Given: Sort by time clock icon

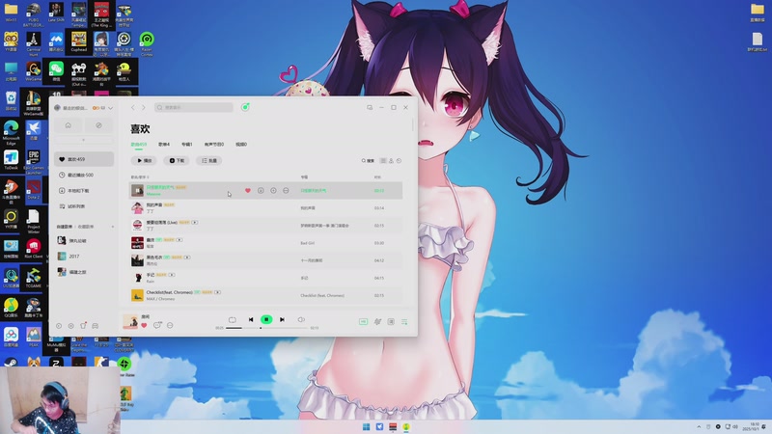Looking at the screenshot, I should pyautogui.click(x=400, y=161).
